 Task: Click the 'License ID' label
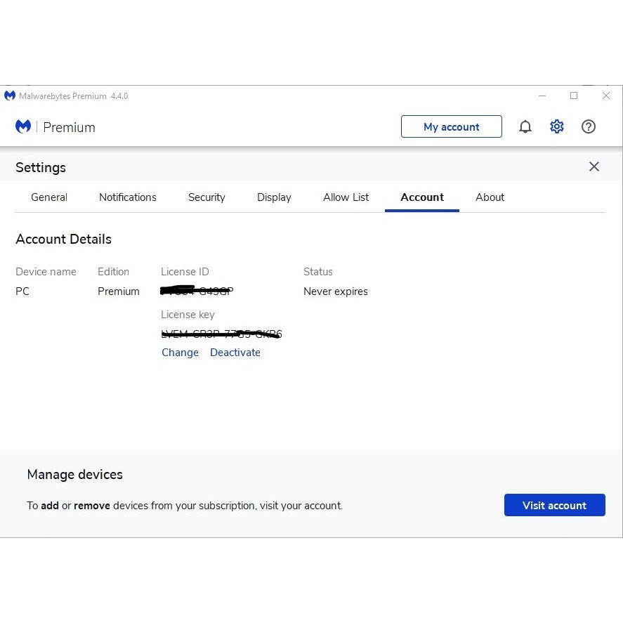tap(185, 272)
